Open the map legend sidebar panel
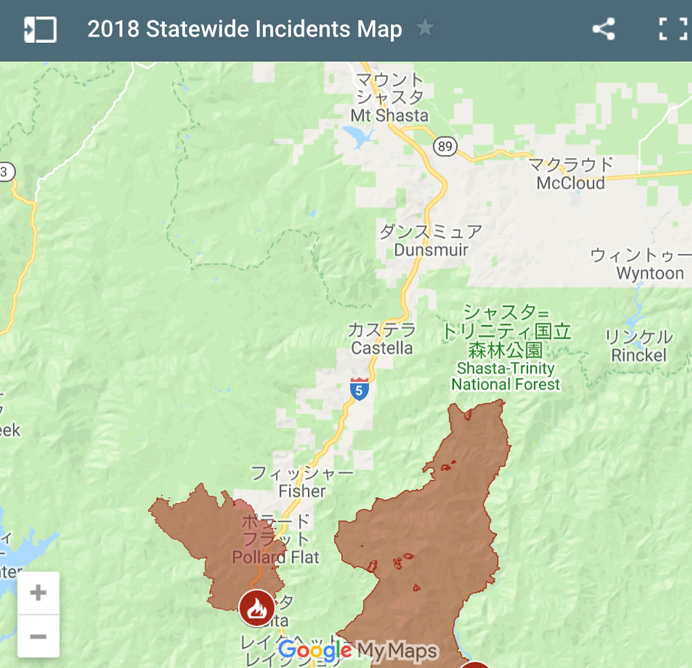The width and height of the screenshot is (692, 668). (40, 30)
